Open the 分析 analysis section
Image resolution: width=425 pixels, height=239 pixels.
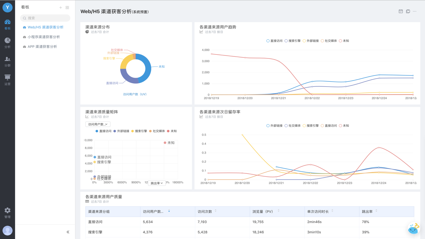click(7, 43)
